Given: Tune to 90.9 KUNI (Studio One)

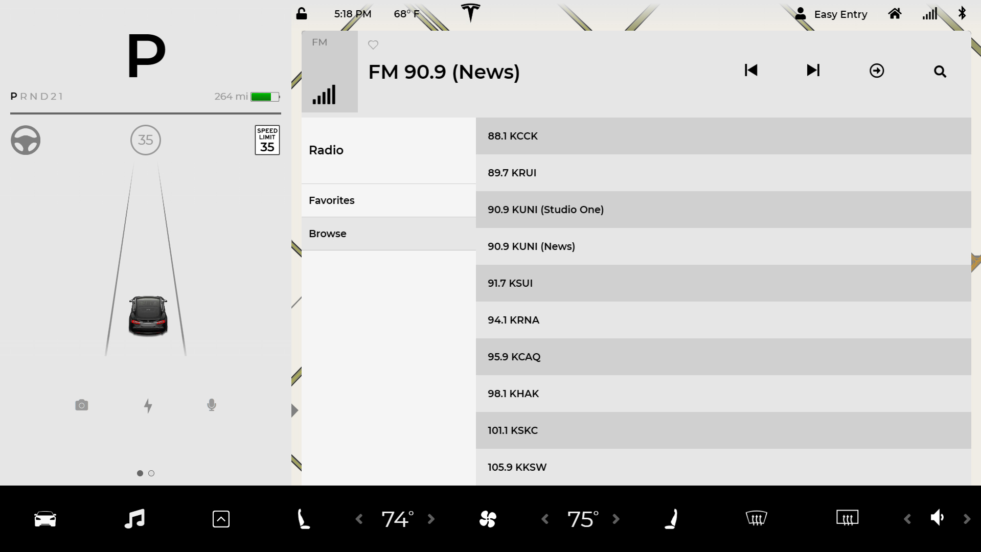Looking at the screenshot, I should click(x=723, y=210).
